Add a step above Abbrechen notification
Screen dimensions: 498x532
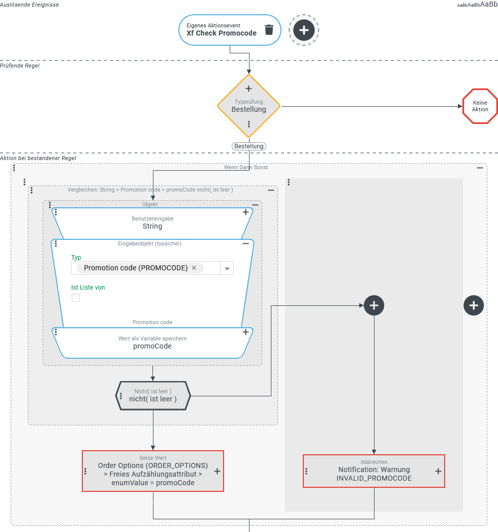[374, 305]
